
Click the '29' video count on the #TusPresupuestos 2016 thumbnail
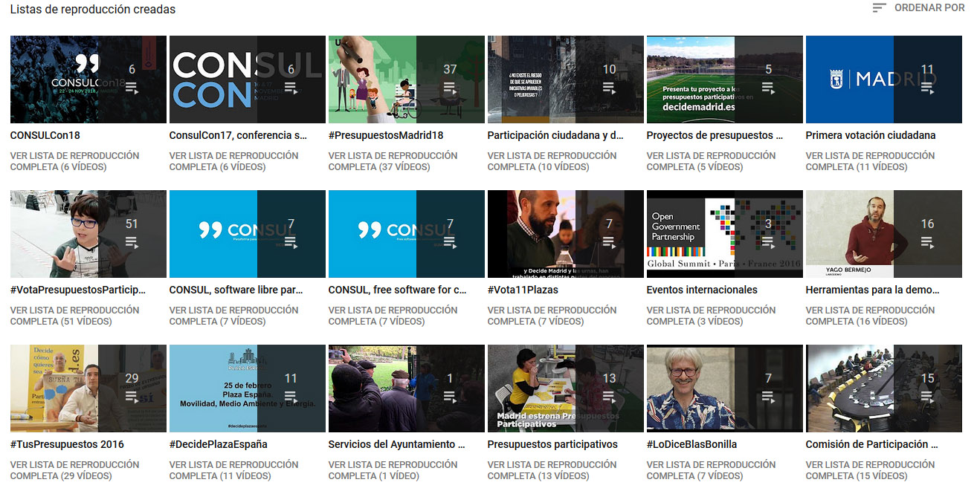[132, 378]
